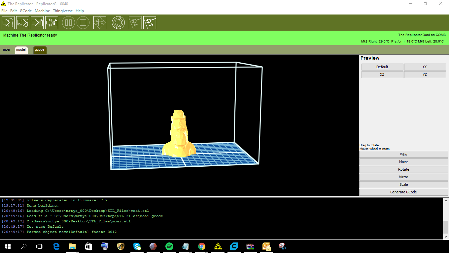Open the File menu
The image size is (449, 253).
pos(4,11)
